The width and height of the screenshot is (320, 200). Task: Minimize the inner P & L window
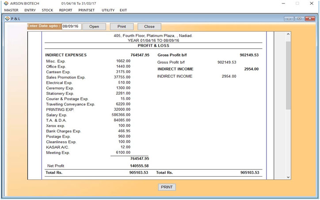[x=289, y=19]
